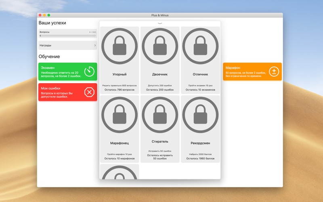Start the Марафон mode

(x=252, y=72)
